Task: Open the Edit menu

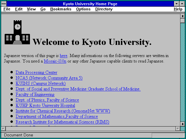Action: [19, 9]
